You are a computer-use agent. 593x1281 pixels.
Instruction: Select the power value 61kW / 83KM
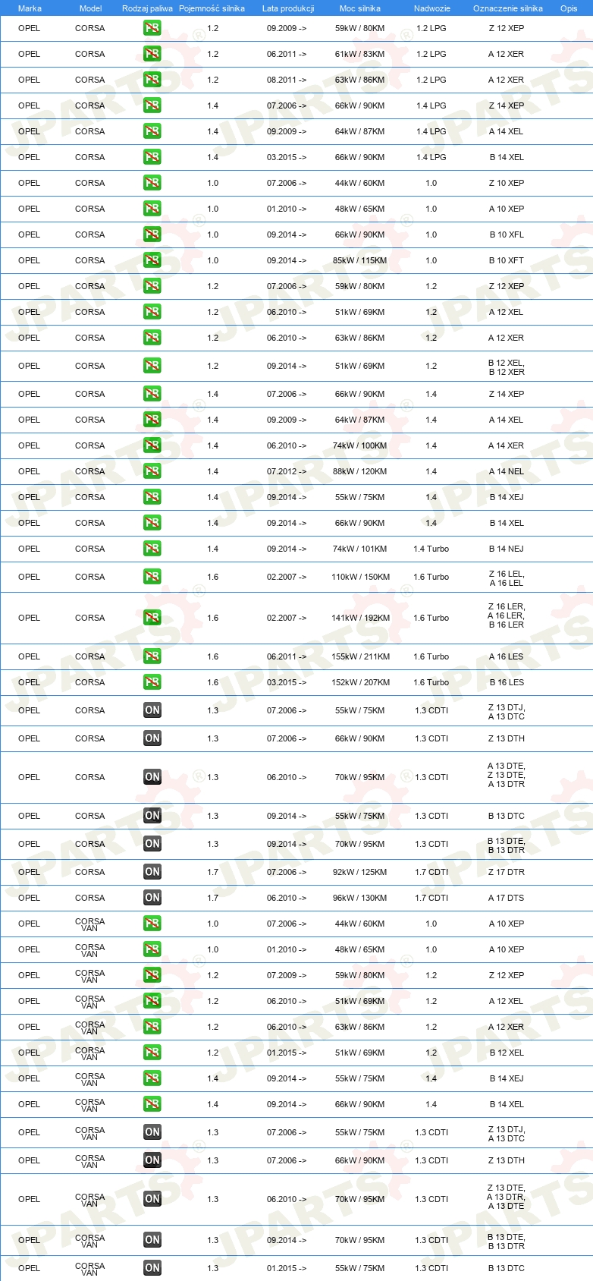click(x=360, y=54)
